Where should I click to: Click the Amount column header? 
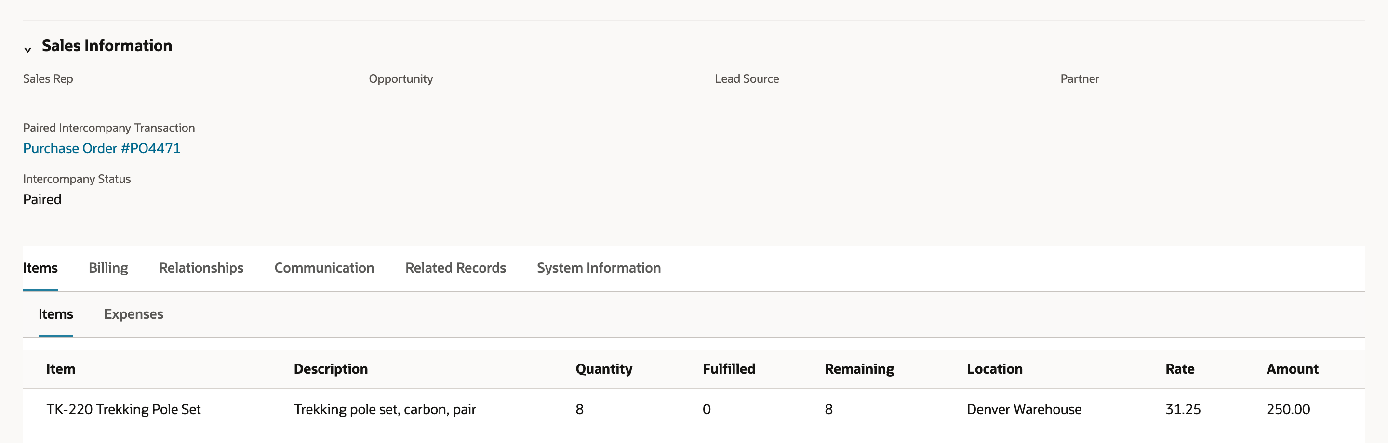coord(1293,369)
